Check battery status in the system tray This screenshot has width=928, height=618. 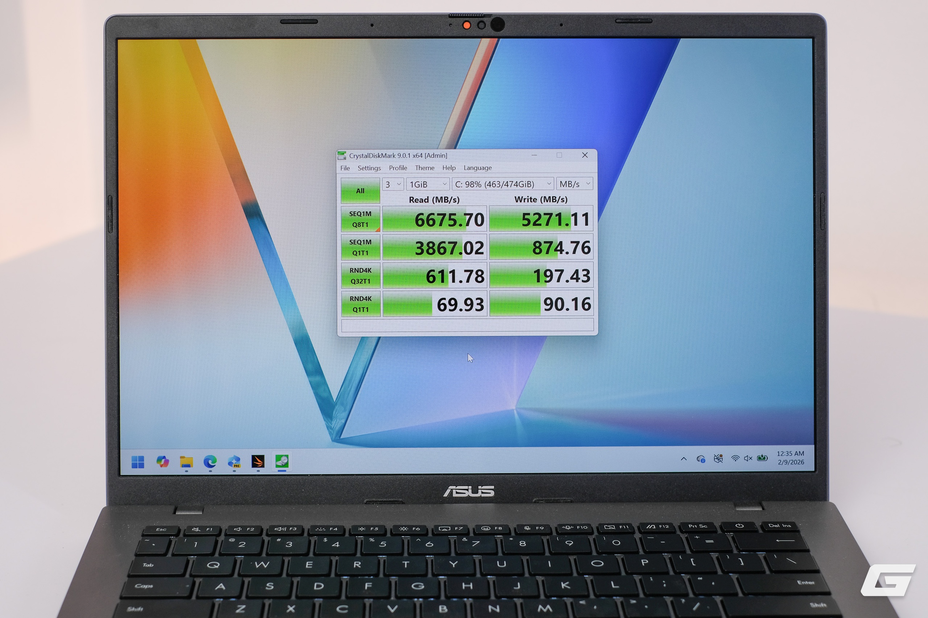pyautogui.click(x=762, y=458)
